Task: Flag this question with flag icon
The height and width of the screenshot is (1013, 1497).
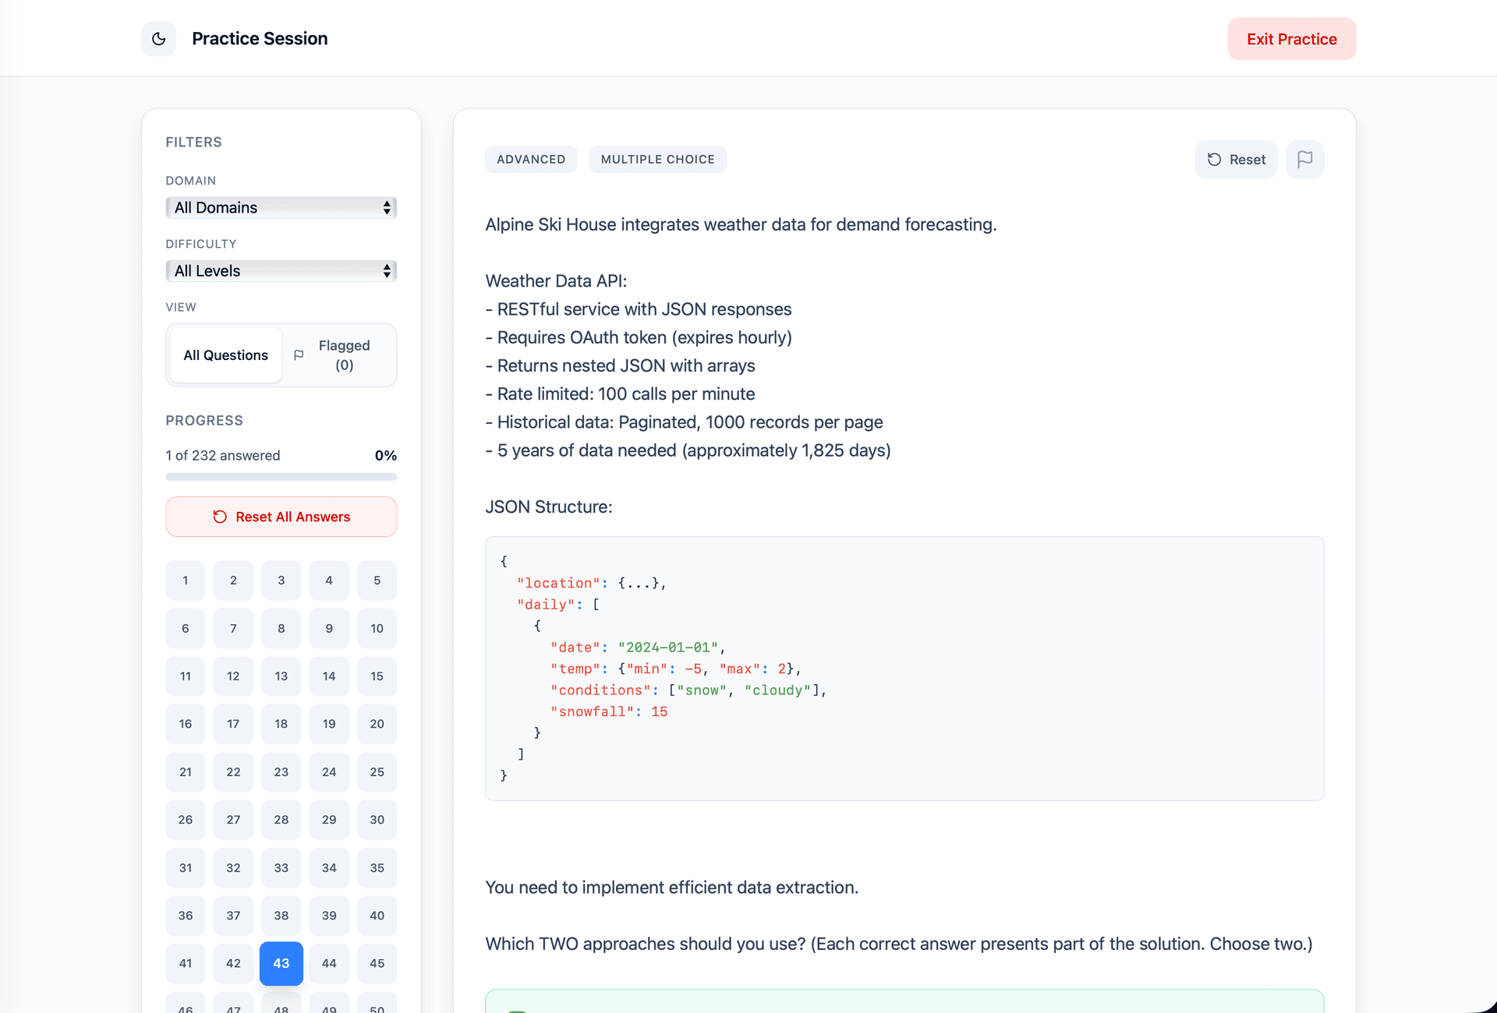Action: pyautogui.click(x=1304, y=160)
